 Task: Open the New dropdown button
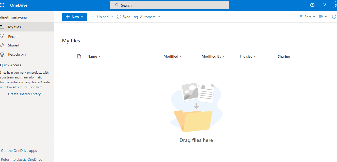pyautogui.click(x=74, y=17)
